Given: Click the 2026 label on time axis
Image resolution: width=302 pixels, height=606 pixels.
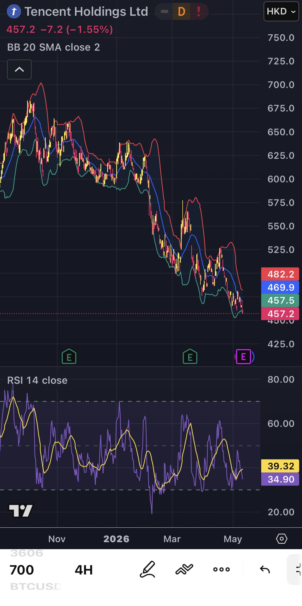Looking at the screenshot, I should (117, 539).
